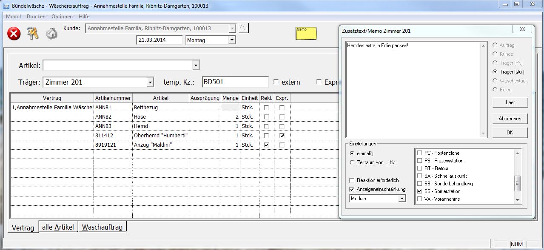Check Expr. for the Bettbezug row

coord(282,108)
